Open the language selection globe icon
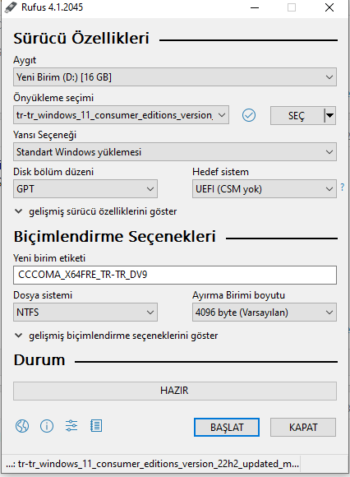The height and width of the screenshot is (477, 350). coord(22,426)
